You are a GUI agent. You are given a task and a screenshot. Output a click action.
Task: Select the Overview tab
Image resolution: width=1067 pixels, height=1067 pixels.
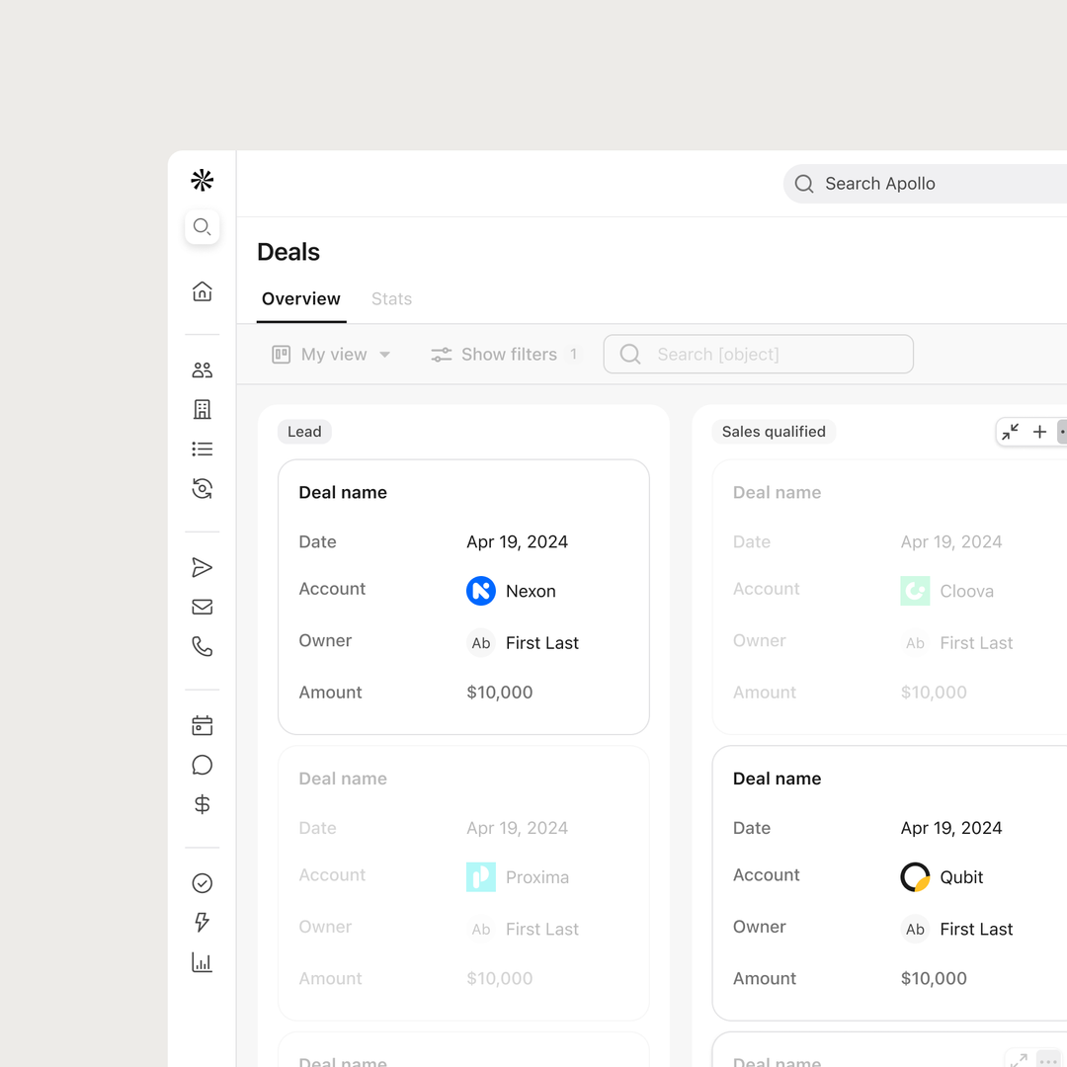pos(300,298)
